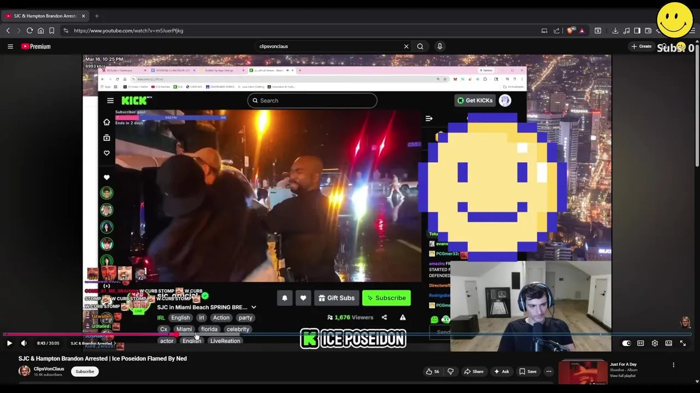Open Kick sidebar home icon
The width and height of the screenshot is (700, 393).
107,122
